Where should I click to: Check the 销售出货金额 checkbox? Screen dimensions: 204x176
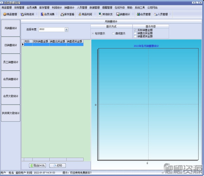[x=135, y=33]
